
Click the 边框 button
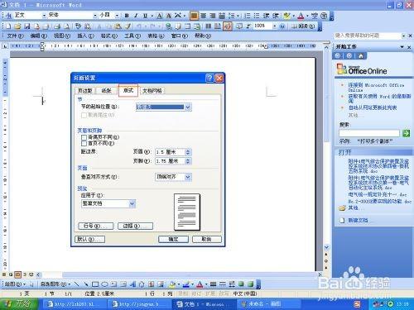(135, 226)
